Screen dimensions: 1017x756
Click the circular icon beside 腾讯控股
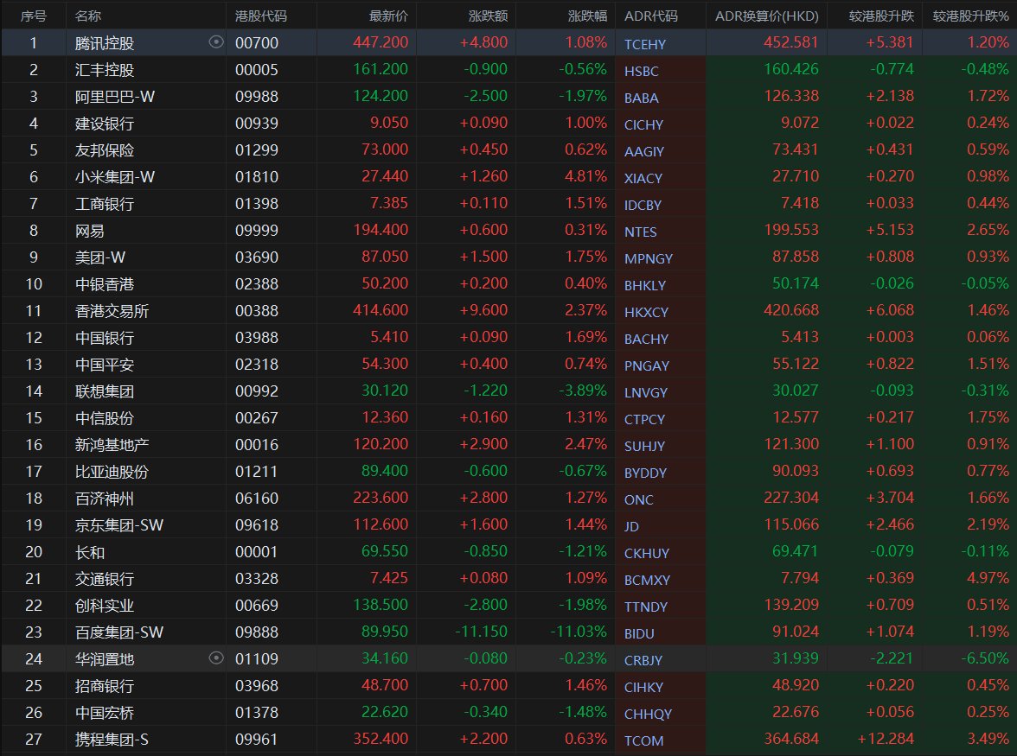point(216,42)
